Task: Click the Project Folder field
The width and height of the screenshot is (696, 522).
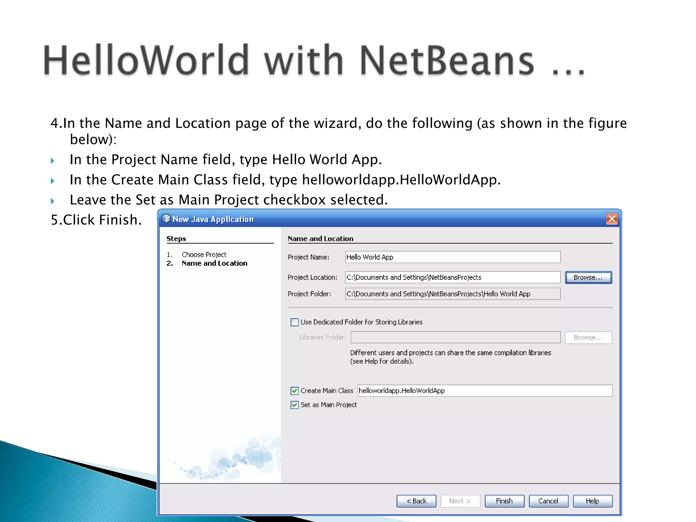Action: click(x=453, y=294)
